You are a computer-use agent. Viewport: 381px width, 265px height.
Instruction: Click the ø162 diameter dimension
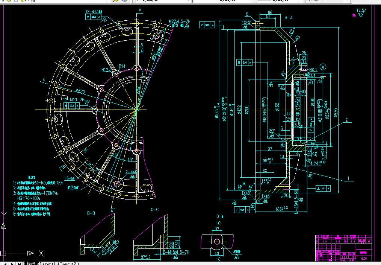click(277, 107)
